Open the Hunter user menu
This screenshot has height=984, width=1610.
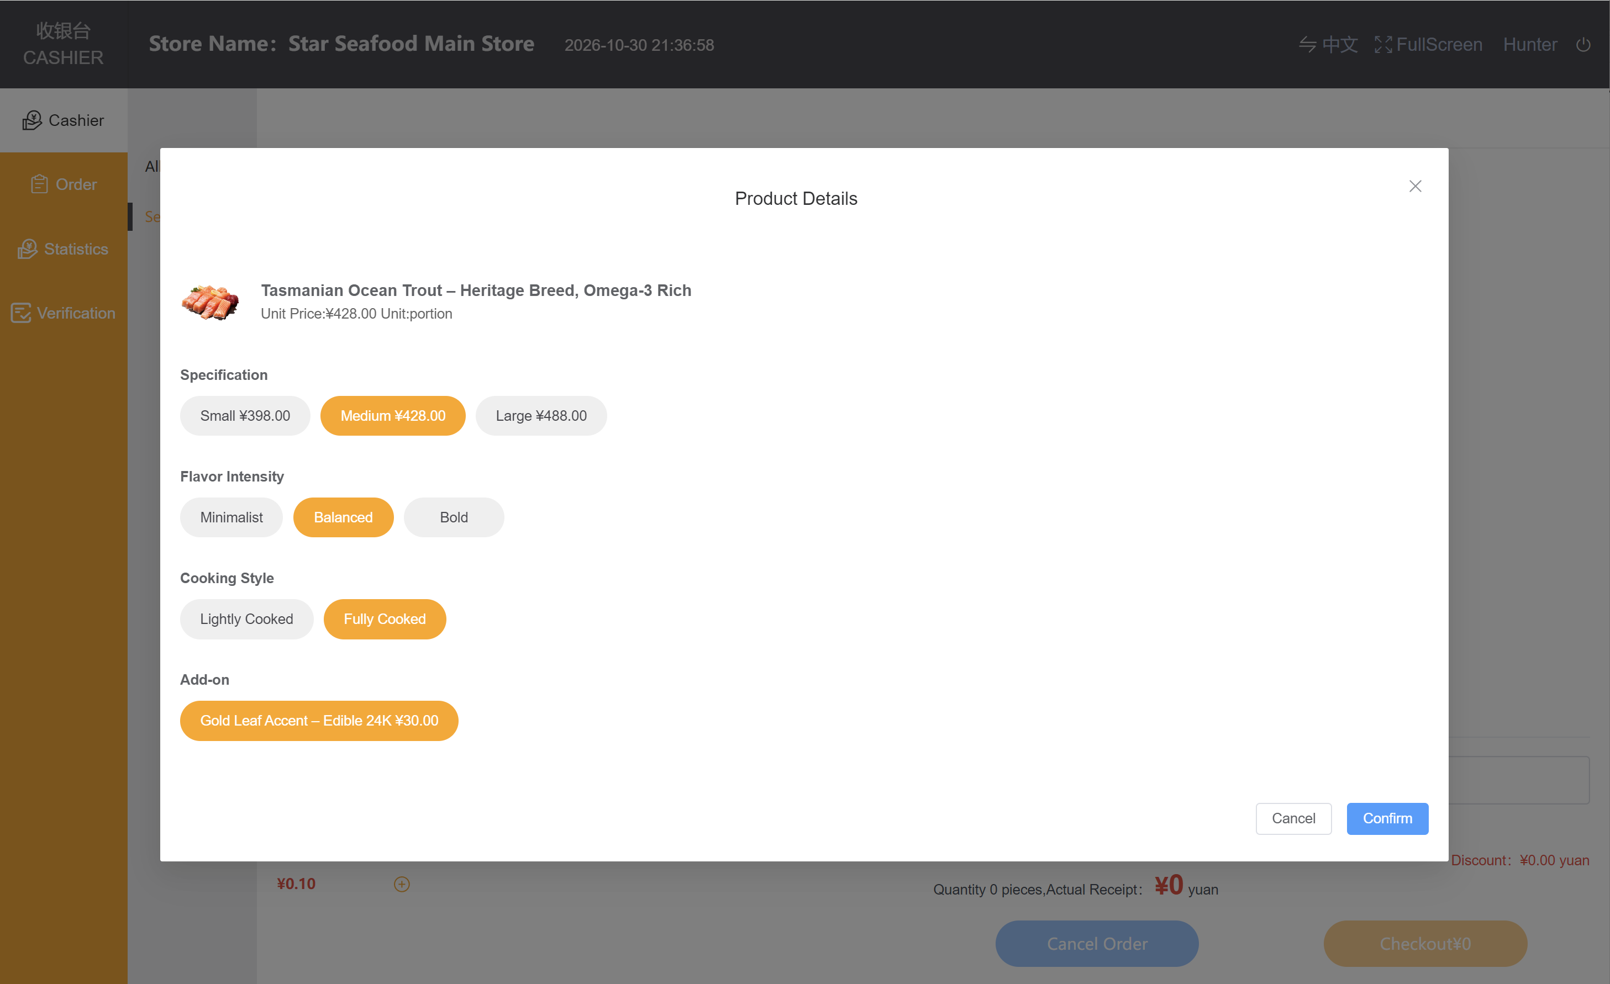click(1530, 44)
